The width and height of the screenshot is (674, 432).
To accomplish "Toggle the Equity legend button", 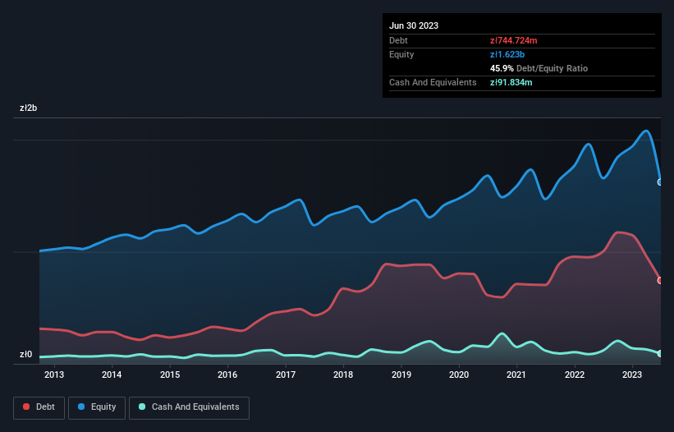I will click(97, 407).
